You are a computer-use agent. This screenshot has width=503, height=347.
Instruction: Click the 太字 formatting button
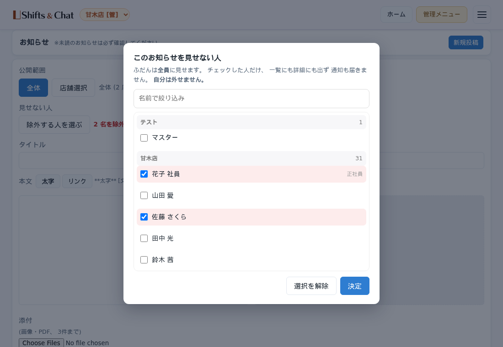(48, 181)
